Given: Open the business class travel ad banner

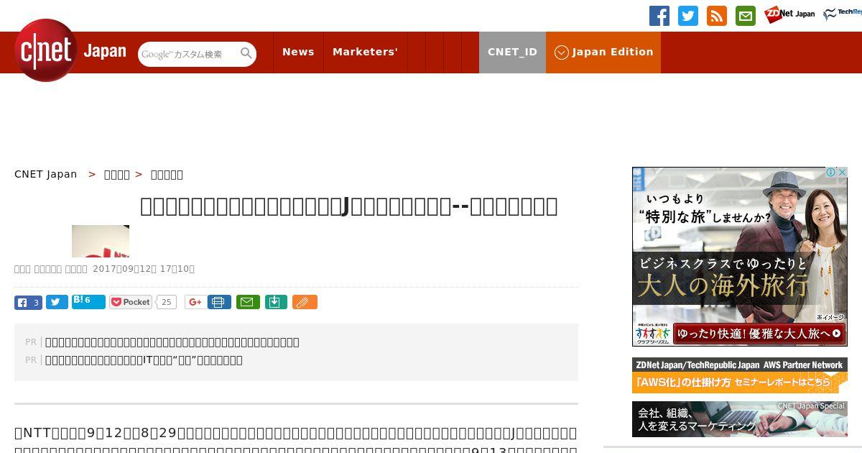Looking at the screenshot, I should pos(740,257).
